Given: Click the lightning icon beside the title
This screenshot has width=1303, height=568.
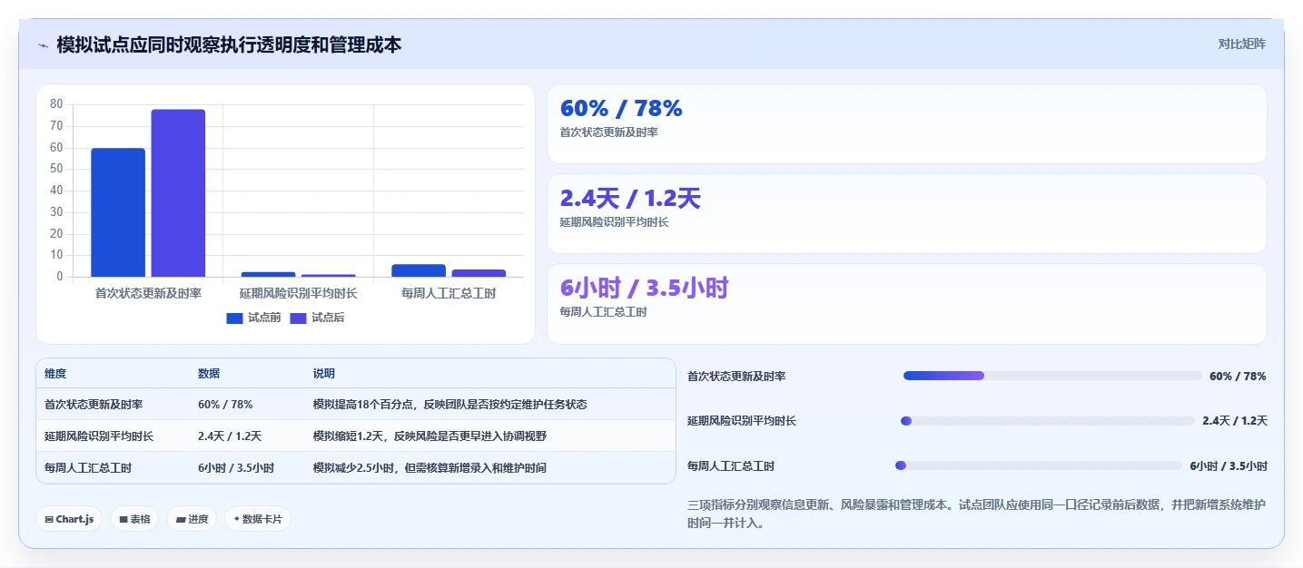Looking at the screenshot, I should [44, 45].
